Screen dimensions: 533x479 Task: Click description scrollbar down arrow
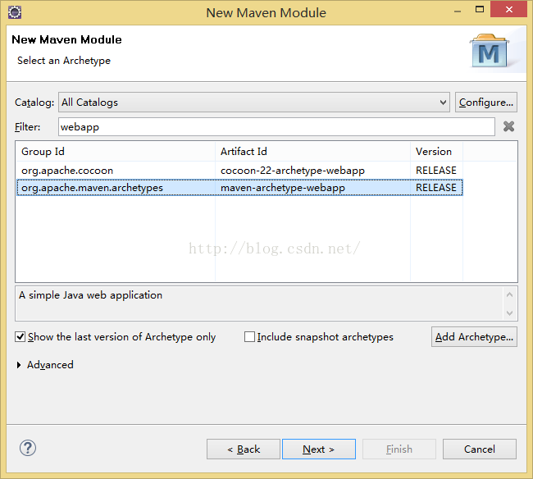(509, 312)
